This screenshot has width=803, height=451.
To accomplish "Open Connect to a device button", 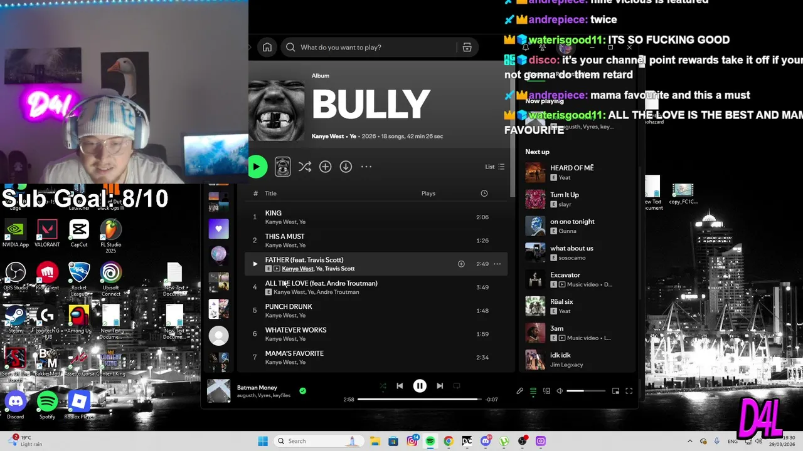I will [x=546, y=391].
